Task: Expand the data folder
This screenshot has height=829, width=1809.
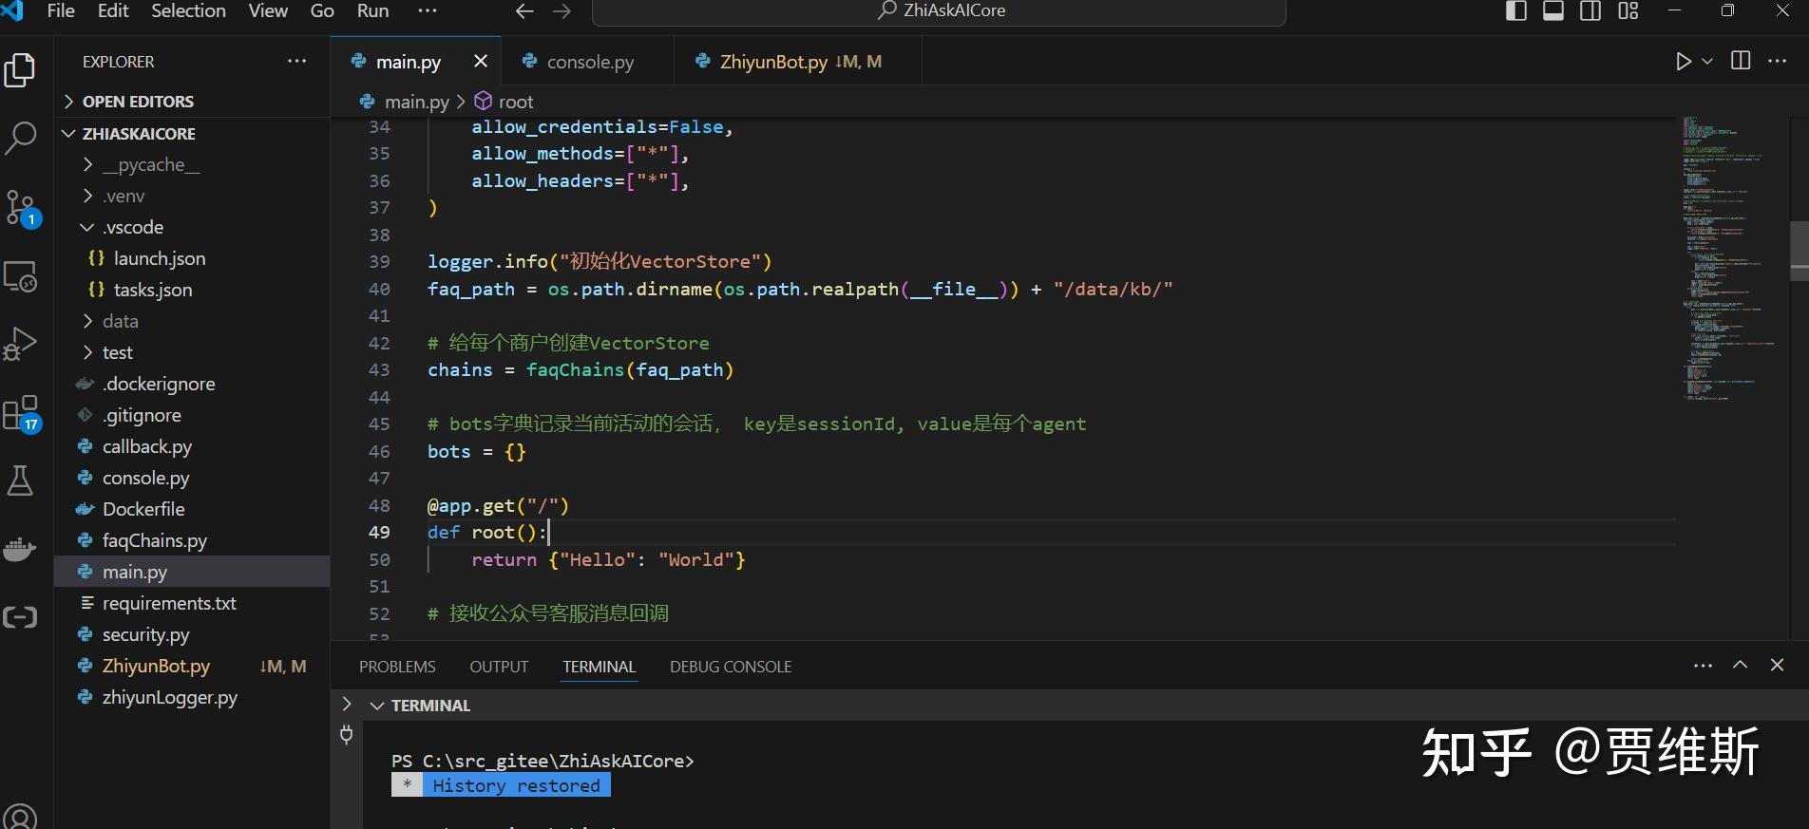Action: [192, 321]
